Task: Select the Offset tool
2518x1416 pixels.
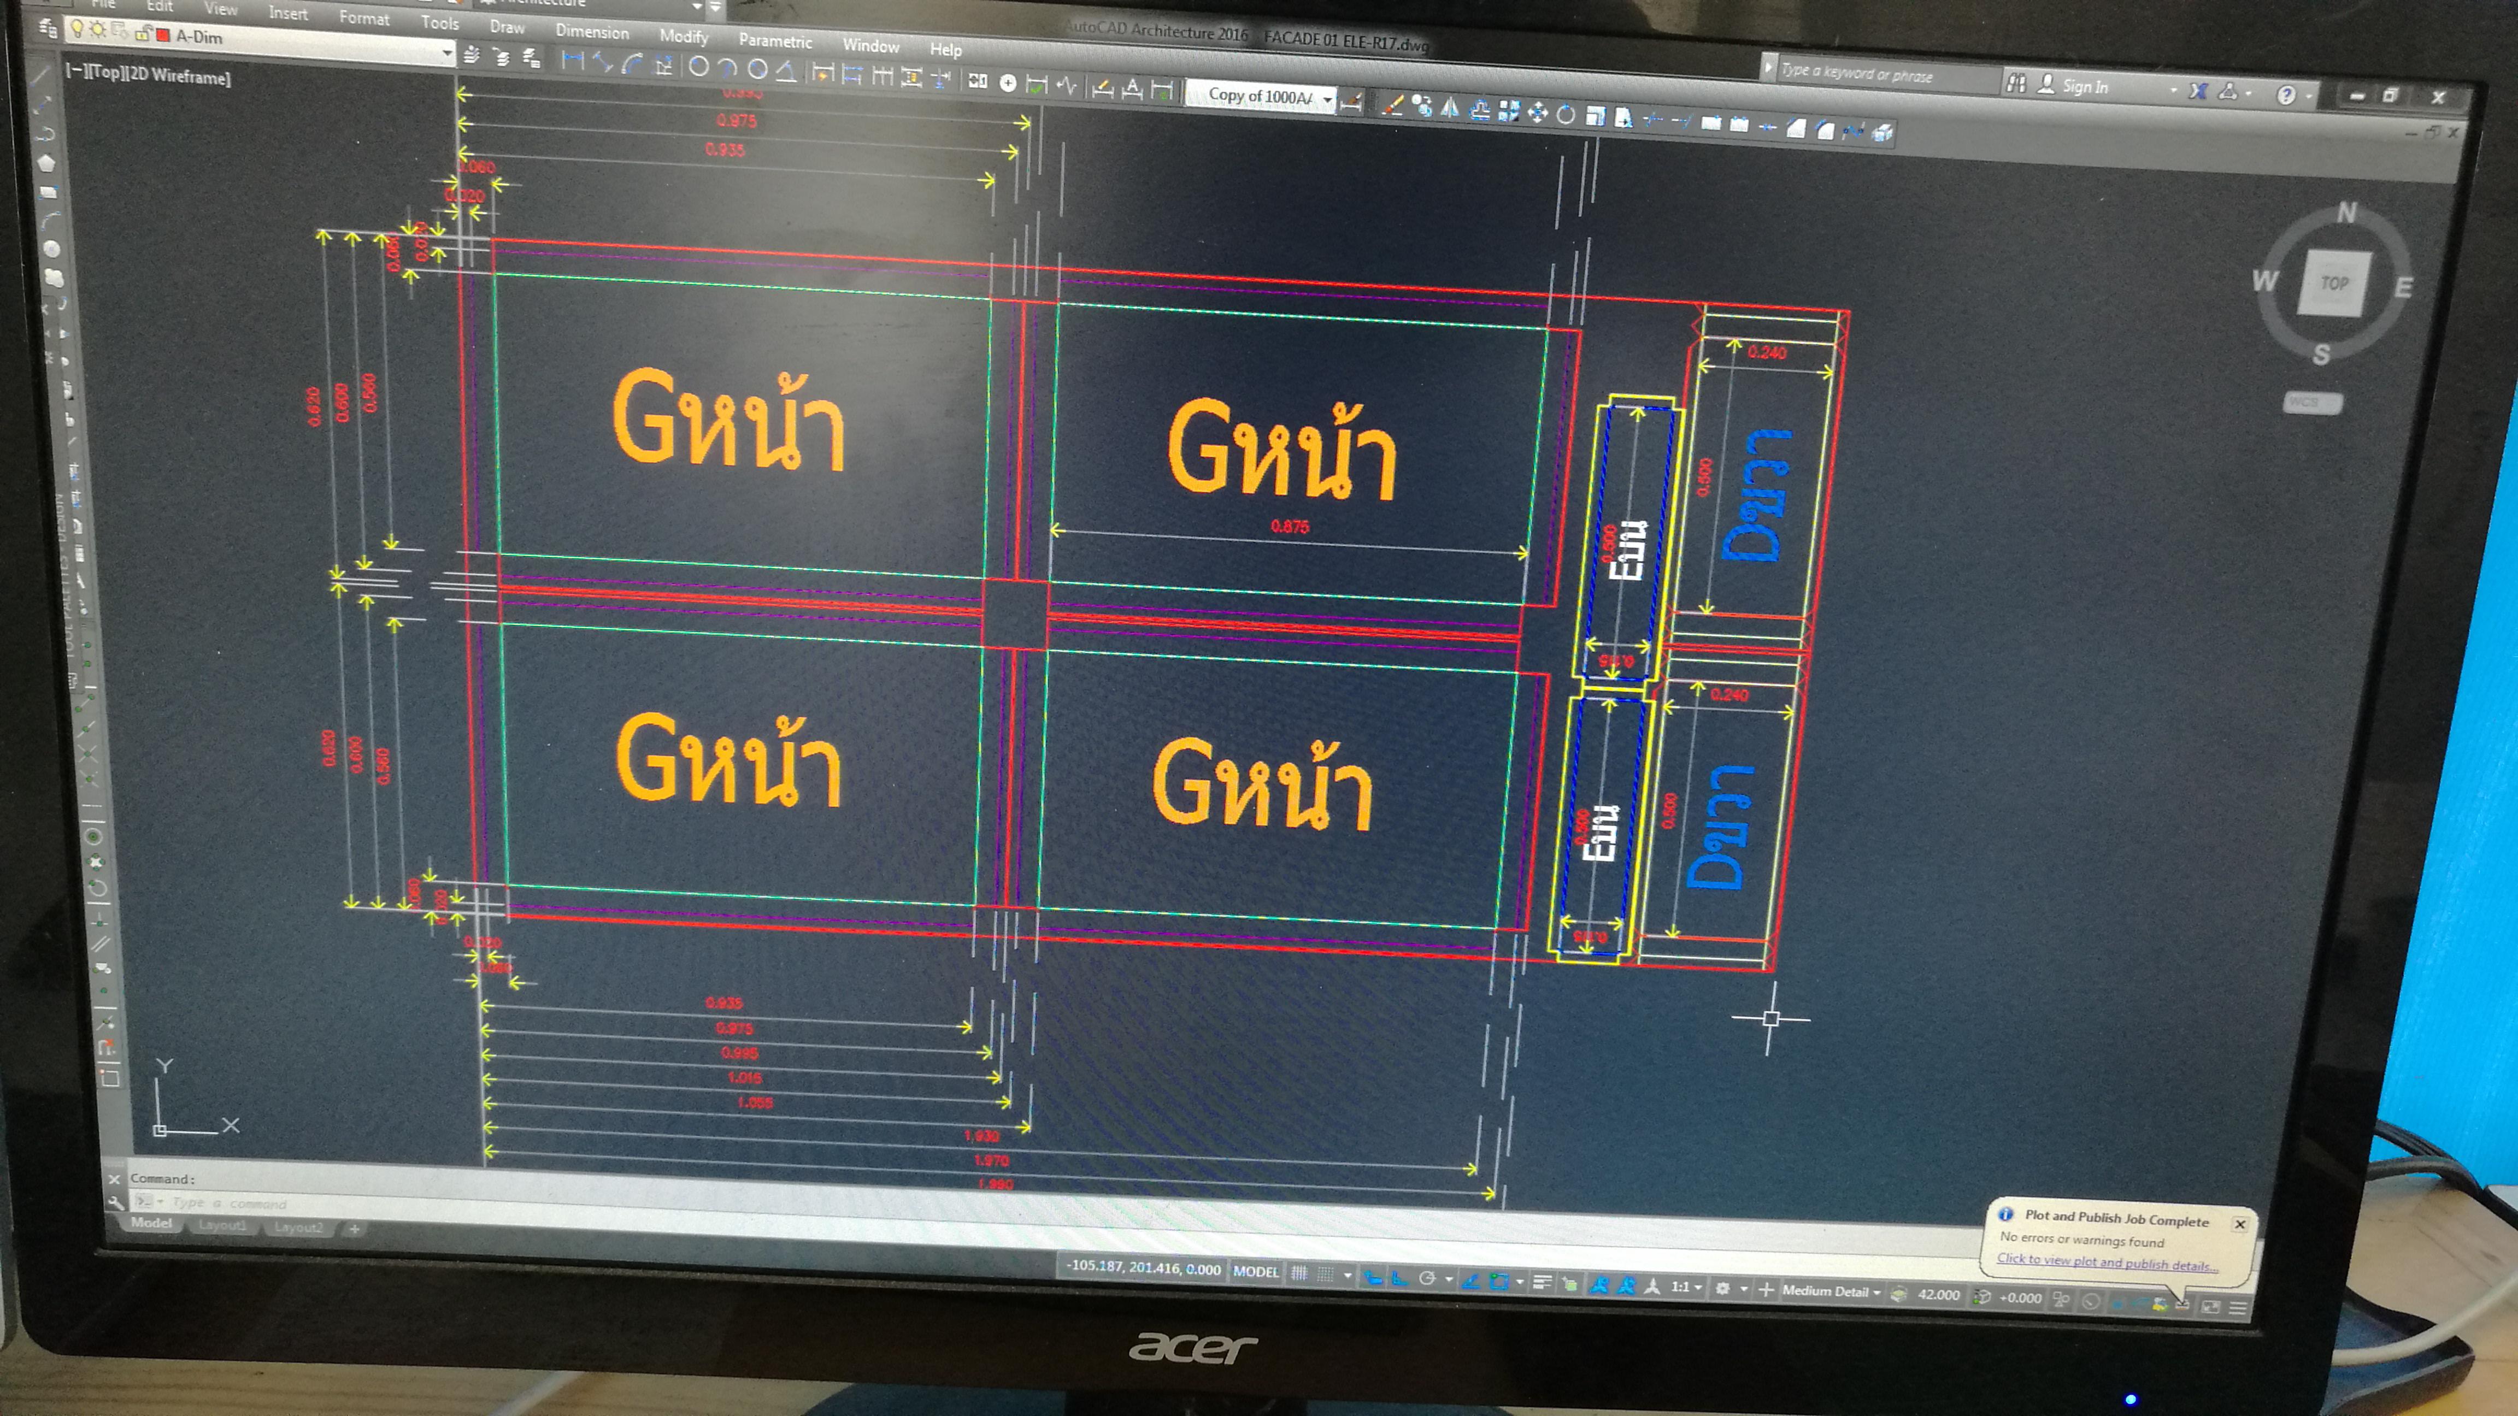Action: point(1480,111)
